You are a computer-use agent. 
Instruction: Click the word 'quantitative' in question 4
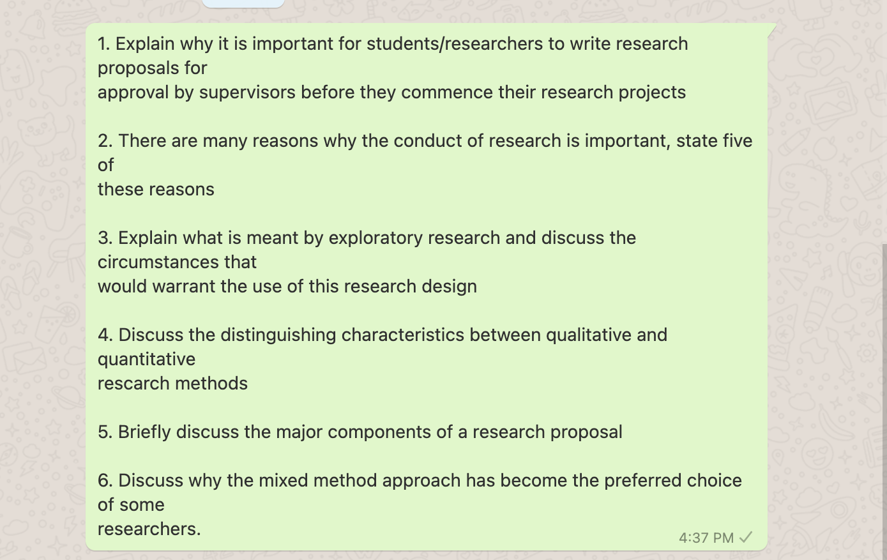click(x=146, y=359)
